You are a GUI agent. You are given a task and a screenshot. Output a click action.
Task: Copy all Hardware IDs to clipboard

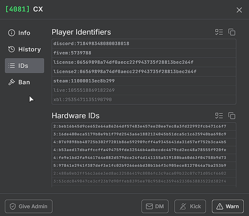coord(232,116)
